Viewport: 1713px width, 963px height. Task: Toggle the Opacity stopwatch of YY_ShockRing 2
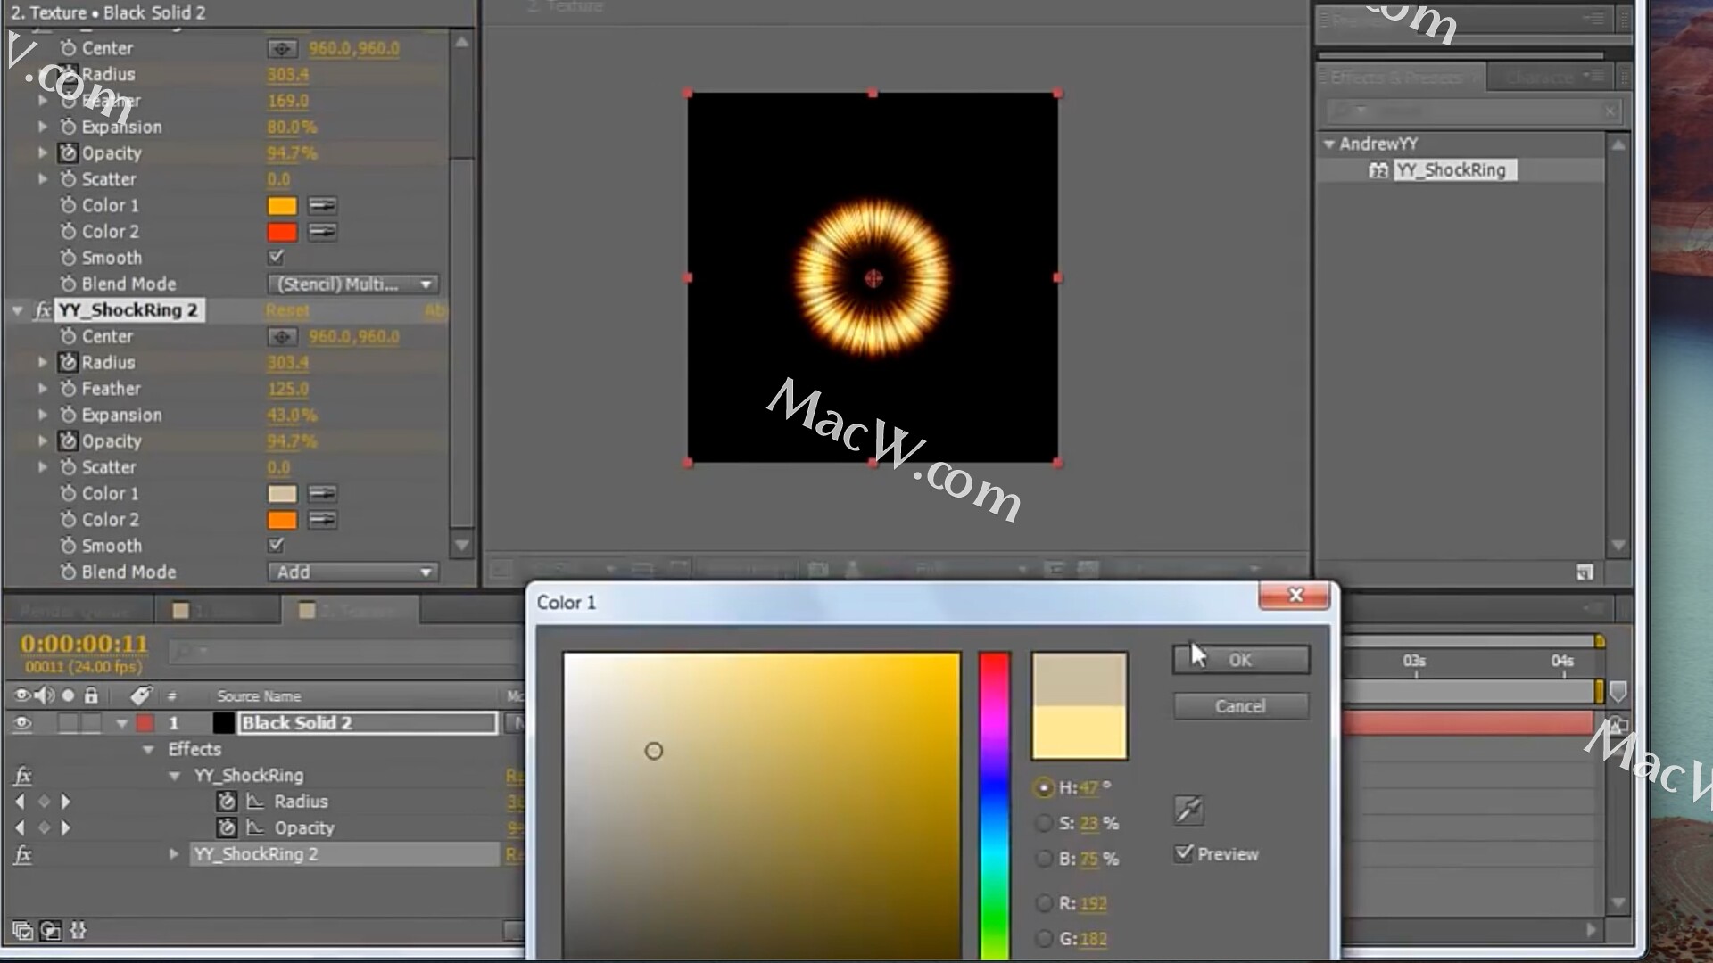click(x=68, y=441)
